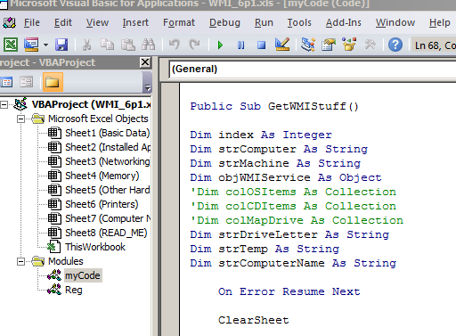Collapse the Modules folder

coord(20,261)
